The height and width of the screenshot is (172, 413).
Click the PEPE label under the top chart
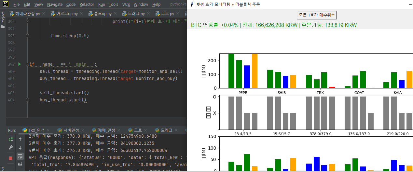click(243, 93)
